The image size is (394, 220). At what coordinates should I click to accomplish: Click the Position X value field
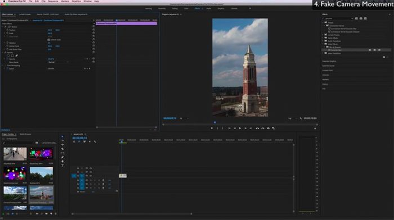(50, 30)
